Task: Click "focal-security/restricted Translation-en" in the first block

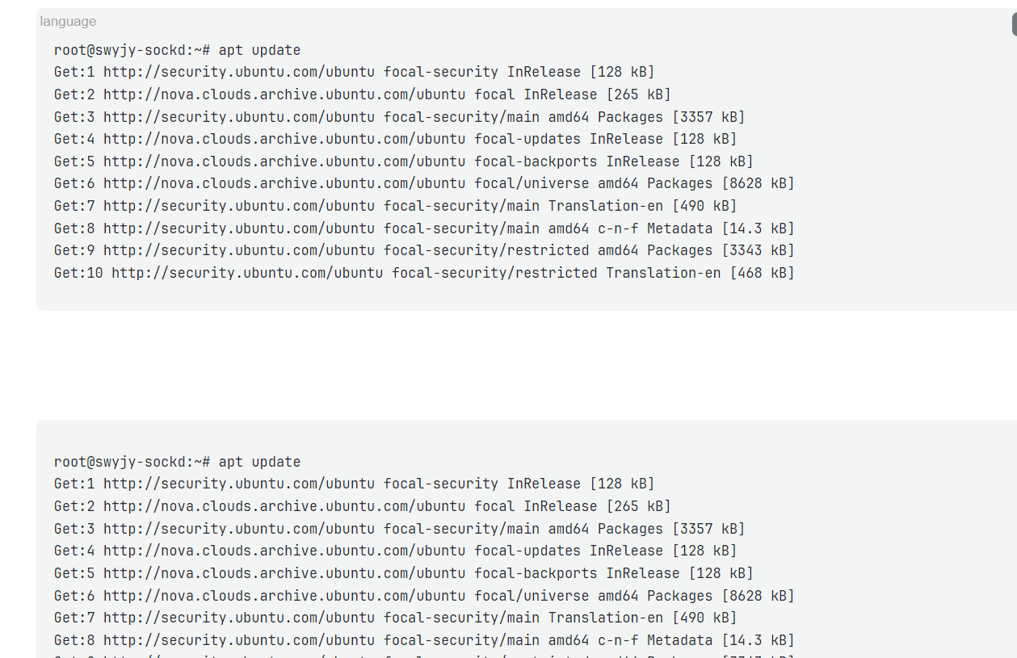Action: click(556, 273)
